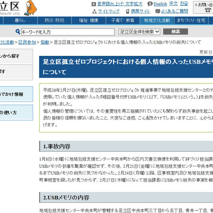213x213 pixels.
Task: Click the Adachi city mascot logo
Action: tap(31, 8)
